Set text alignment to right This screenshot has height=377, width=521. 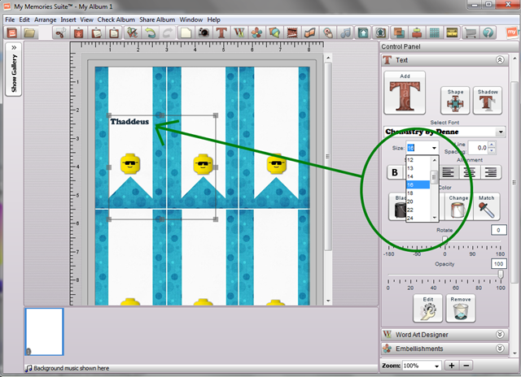pyautogui.click(x=492, y=171)
